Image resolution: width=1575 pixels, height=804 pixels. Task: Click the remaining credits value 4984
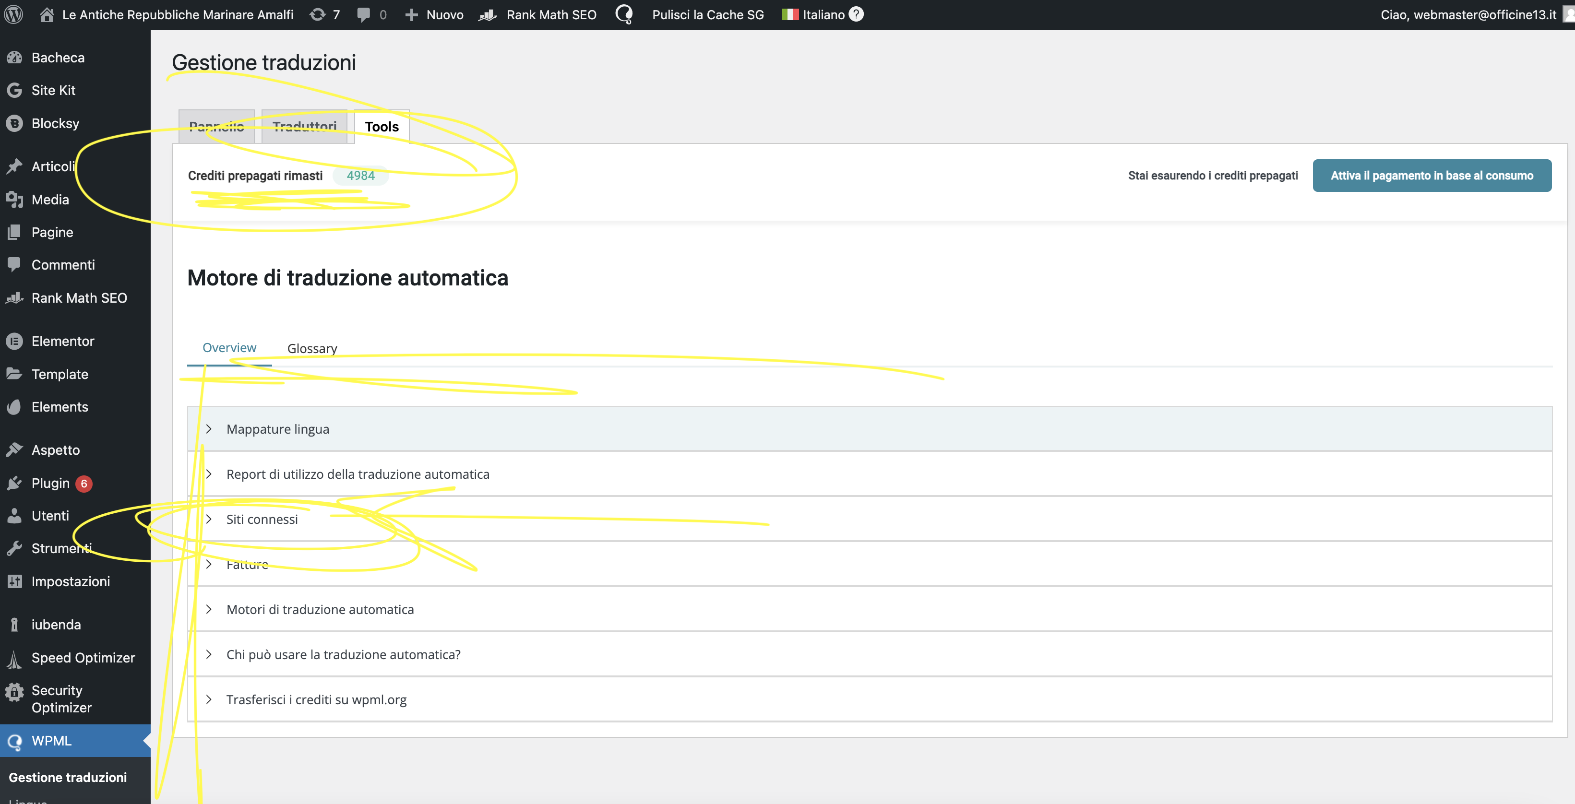pos(361,176)
